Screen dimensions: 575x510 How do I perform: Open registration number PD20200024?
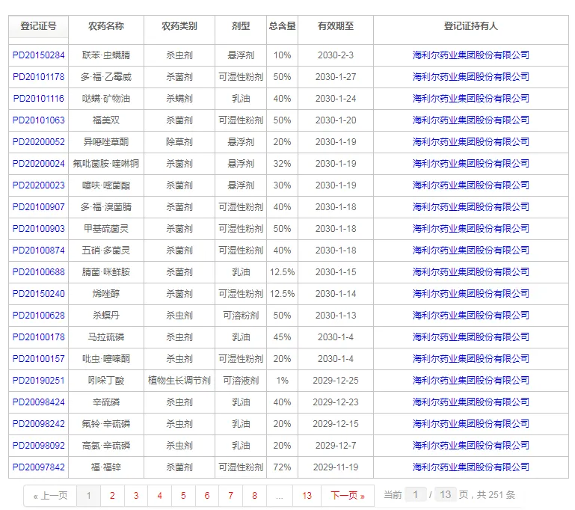click(x=38, y=164)
